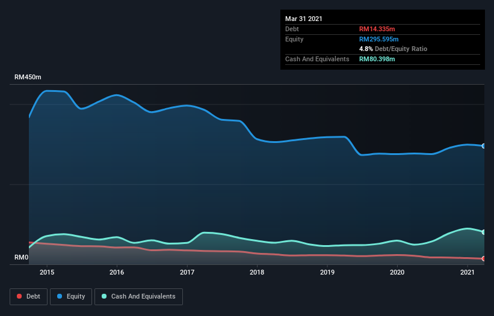Viewport: 494px width, 316px height.
Task: Click the RM450m y-axis label
Action: (28, 77)
